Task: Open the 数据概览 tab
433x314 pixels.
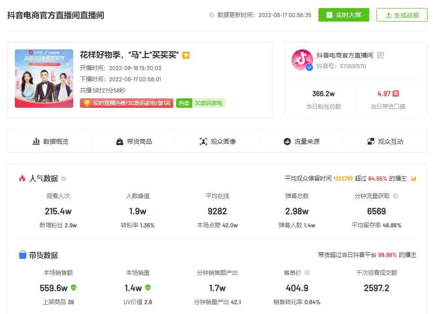Action: (x=50, y=142)
